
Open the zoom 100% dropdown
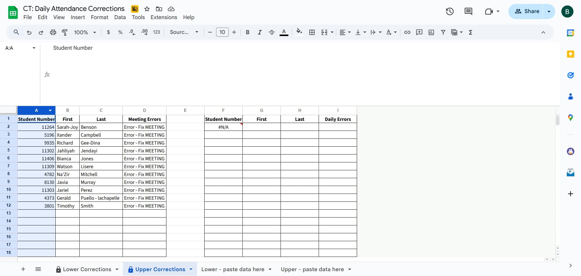[x=85, y=32]
